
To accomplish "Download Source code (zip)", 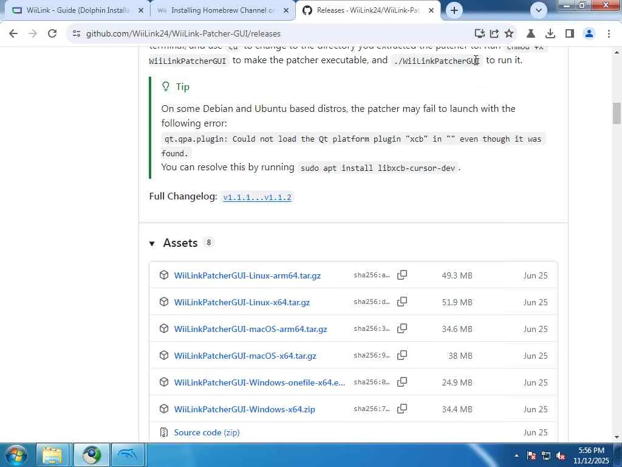I will (x=207, y=432).
